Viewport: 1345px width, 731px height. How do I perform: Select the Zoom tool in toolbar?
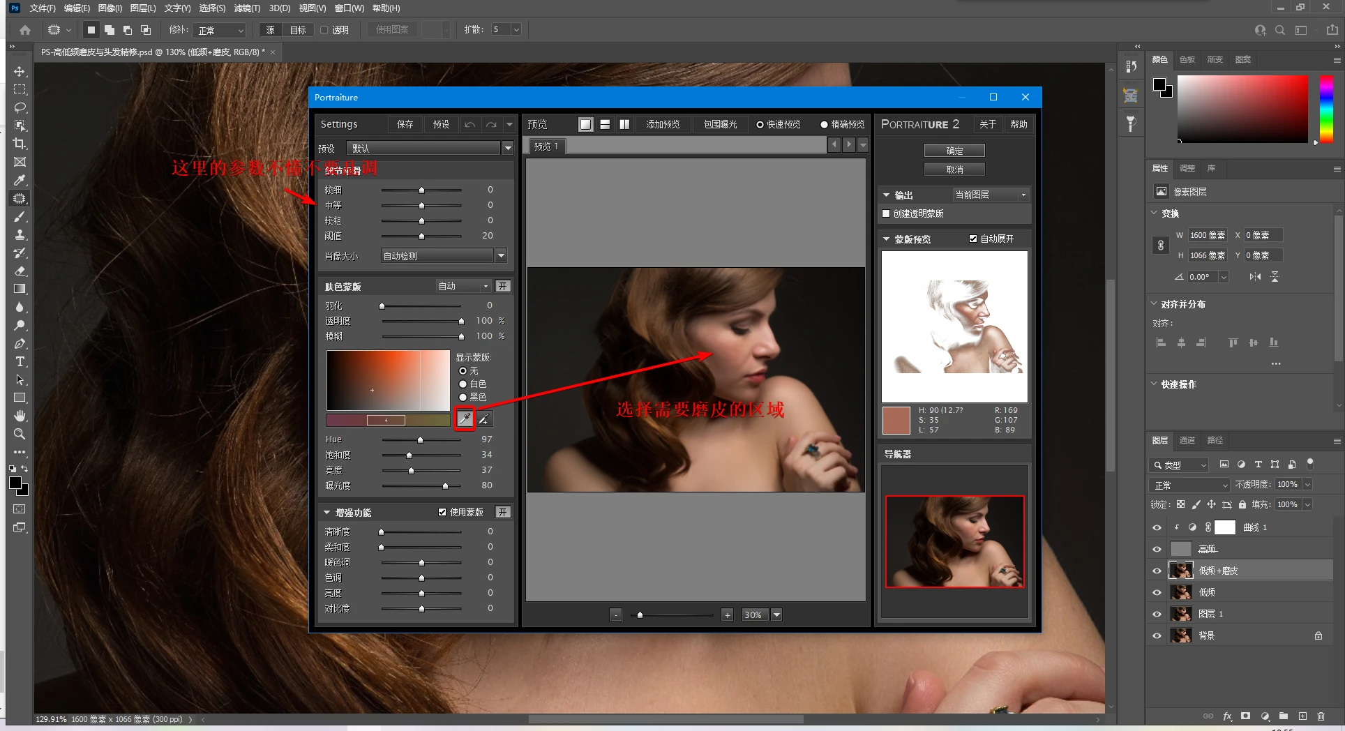coord(20,434)
